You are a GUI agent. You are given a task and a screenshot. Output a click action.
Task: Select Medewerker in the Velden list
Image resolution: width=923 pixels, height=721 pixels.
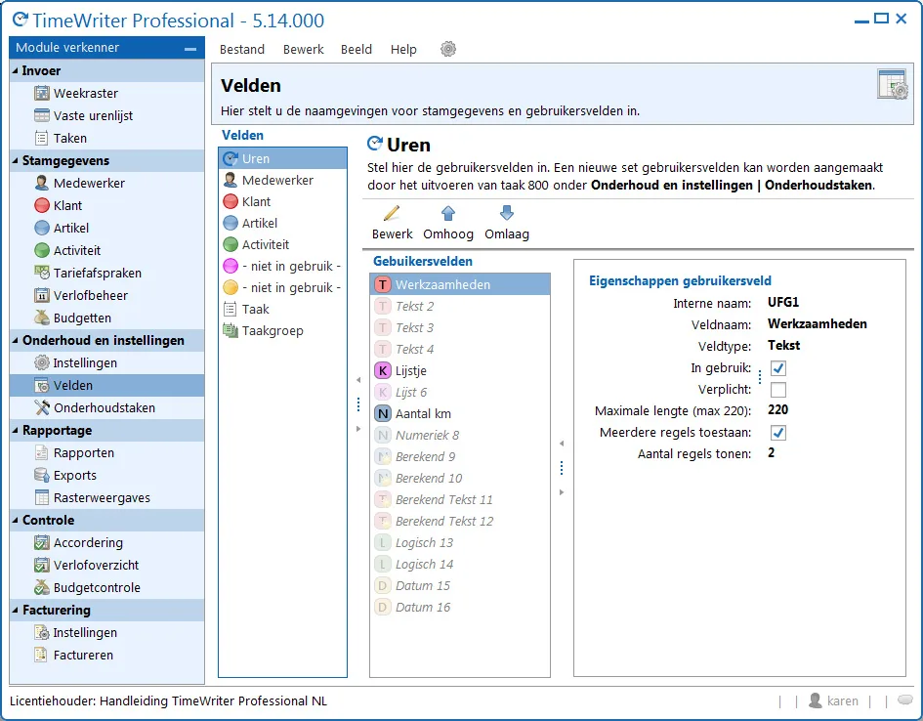click(282, 180)
